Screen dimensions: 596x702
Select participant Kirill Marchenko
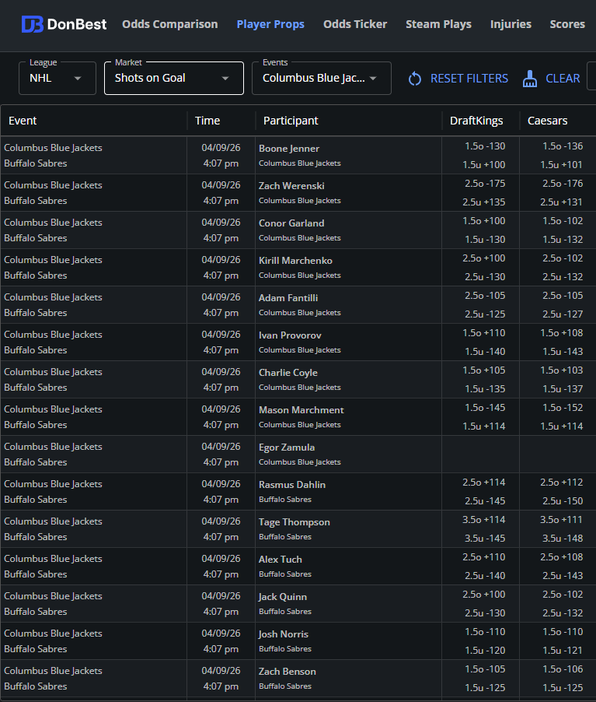tap(295, 261)
